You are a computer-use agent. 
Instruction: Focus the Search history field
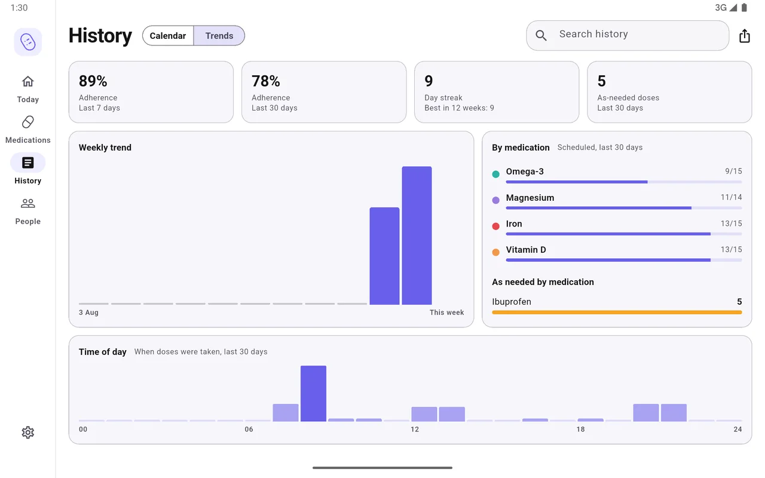pos(628,36)
